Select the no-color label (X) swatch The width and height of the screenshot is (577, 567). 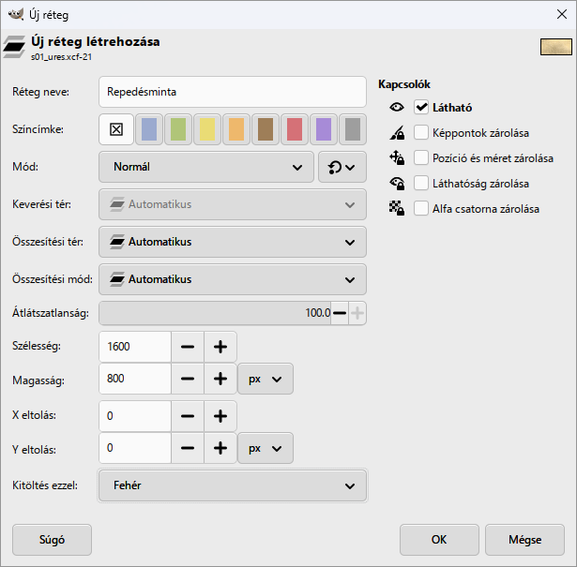coord(116,129)
